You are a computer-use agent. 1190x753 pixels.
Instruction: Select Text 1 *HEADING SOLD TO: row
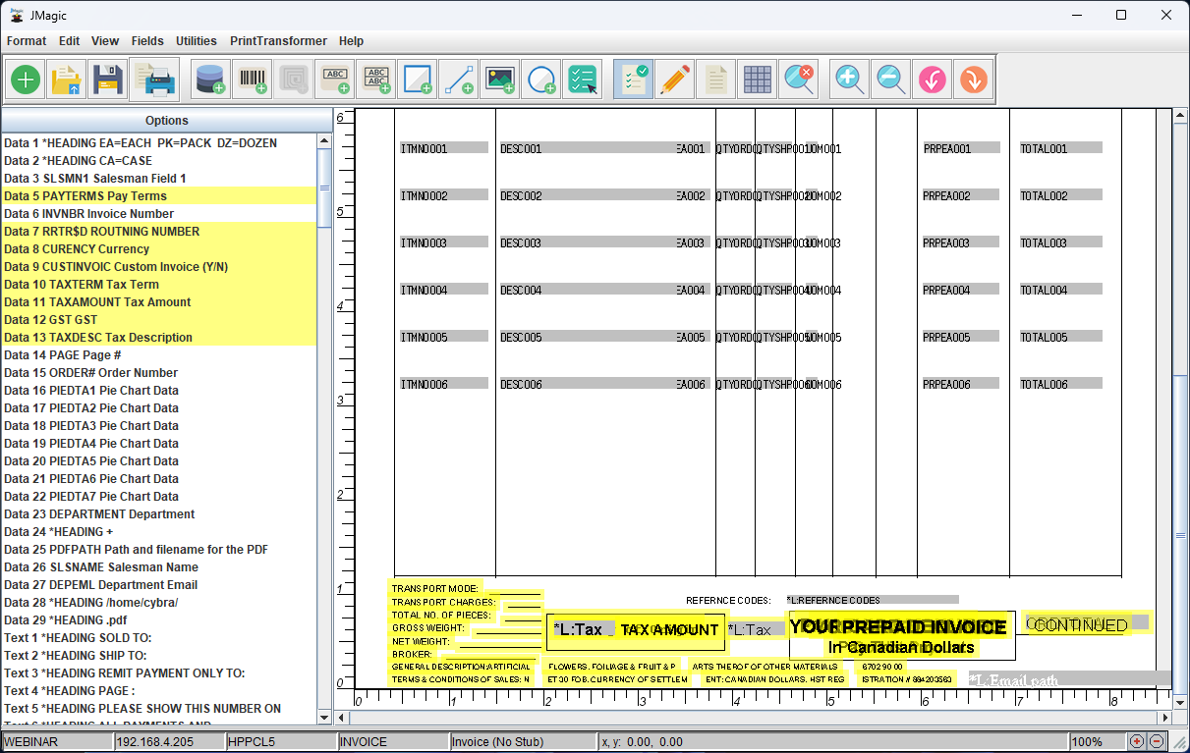coord(159,638)
